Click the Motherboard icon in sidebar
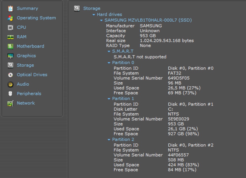246x178 pixels. coord(10,46)
